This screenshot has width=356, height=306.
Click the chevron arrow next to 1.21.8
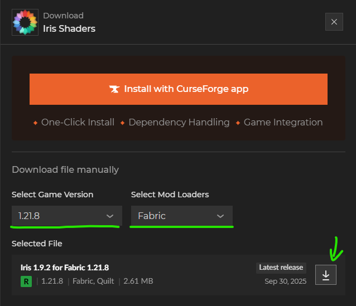[110, 216]
